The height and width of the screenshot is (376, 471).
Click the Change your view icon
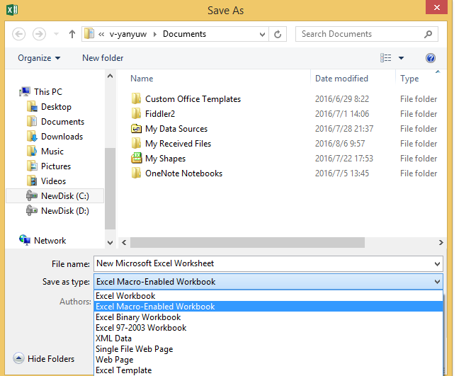[x=386, y=58]
